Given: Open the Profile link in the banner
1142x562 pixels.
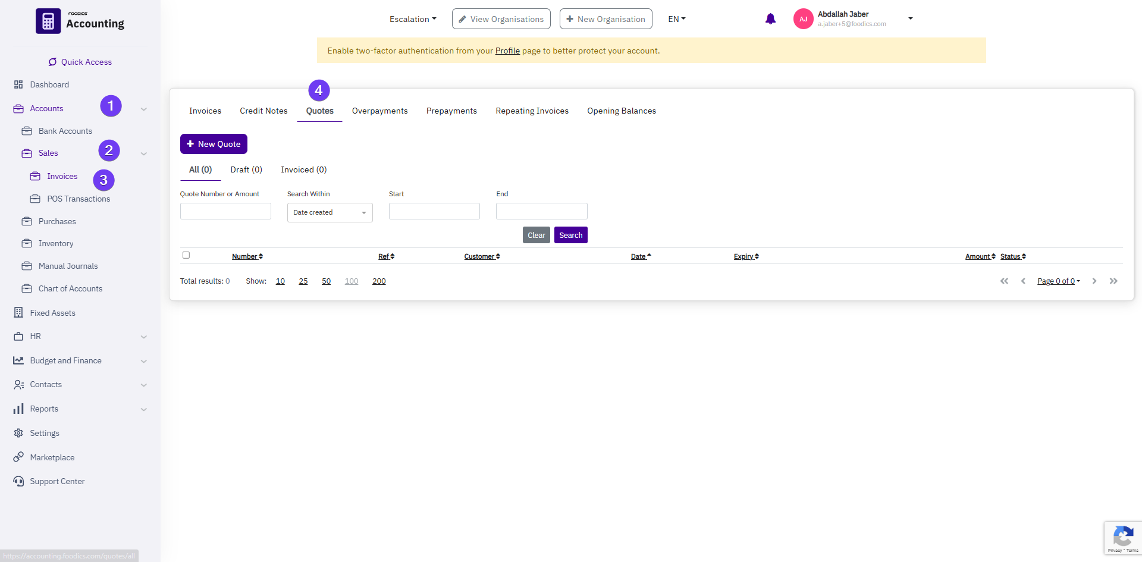Looking at the screenshot, I should coord(507,51).
